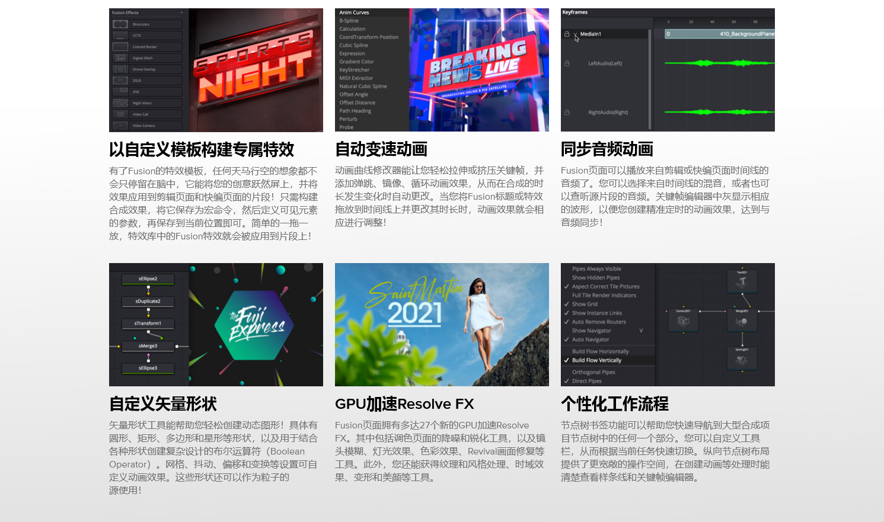Image resolution: width=884 pixels, height=522 pixels.
Task: Select the DVE effect icon
Action: [x=120, y=92]
